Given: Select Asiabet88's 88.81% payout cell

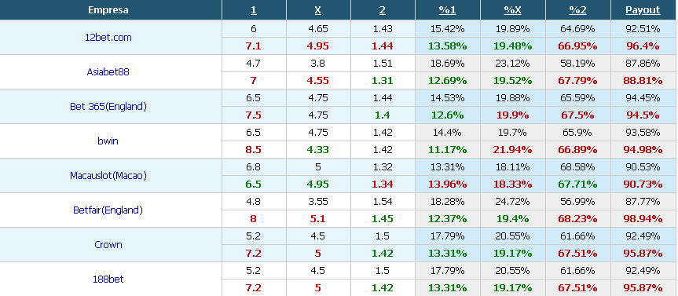Looking at the screenshot, I should click(643, 81).
